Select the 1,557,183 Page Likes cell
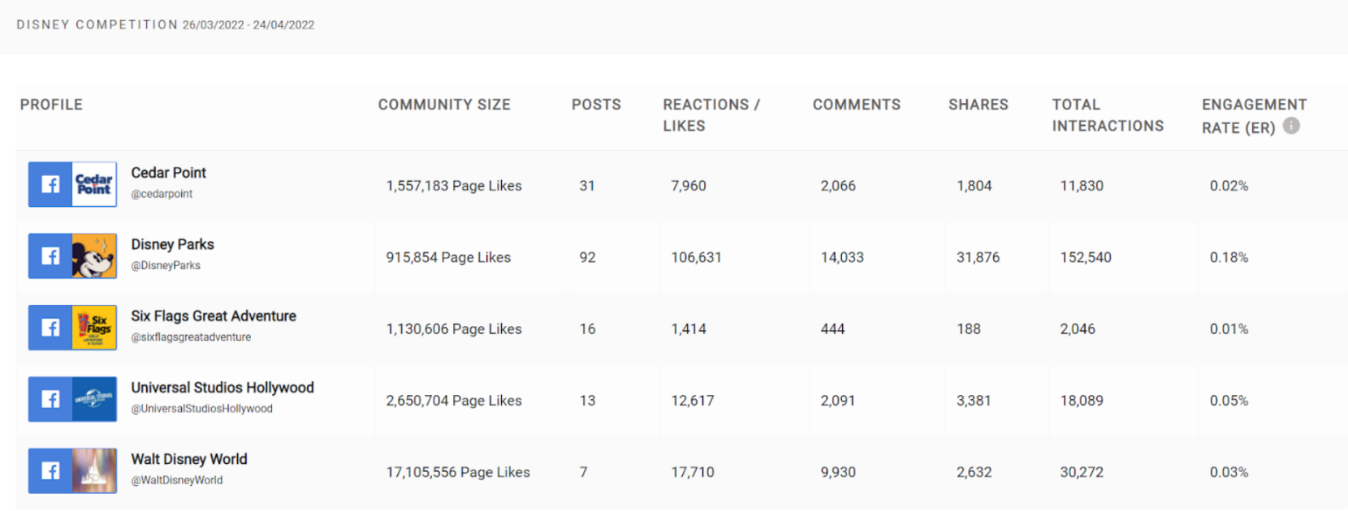This screenshot has width=1348, height=511. tap(454, 186)
